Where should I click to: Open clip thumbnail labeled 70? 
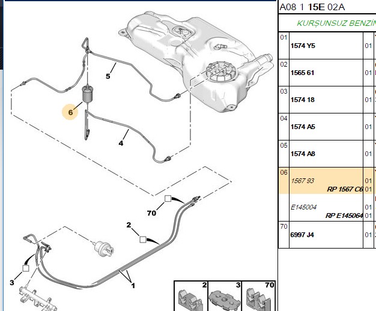pyautogui.click(x=258, y=296)
